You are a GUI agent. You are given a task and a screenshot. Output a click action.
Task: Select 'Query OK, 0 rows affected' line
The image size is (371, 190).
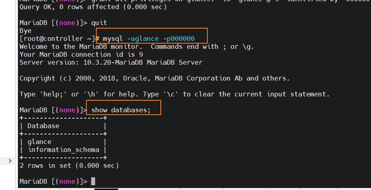point(93,7)
